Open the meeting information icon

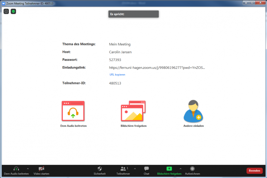6,11
